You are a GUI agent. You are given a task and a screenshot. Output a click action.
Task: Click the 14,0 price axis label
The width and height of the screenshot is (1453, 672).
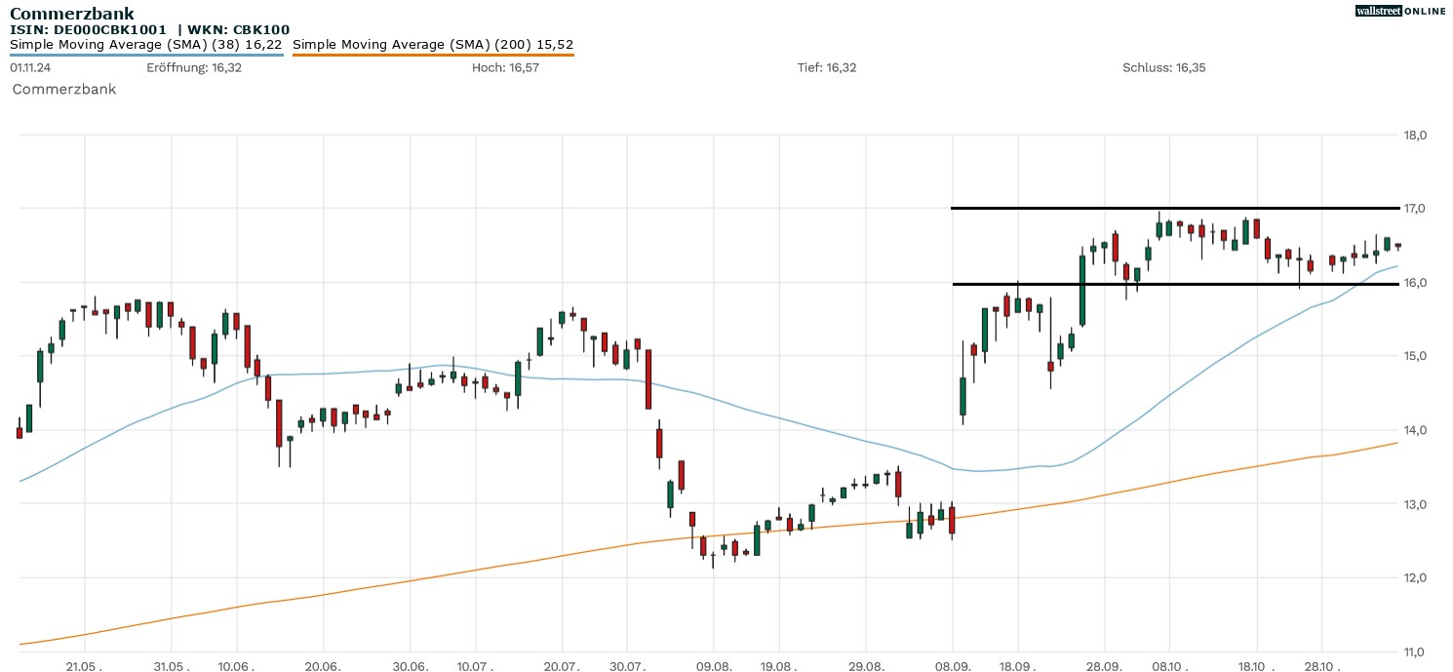click(x=1415, y=430)
